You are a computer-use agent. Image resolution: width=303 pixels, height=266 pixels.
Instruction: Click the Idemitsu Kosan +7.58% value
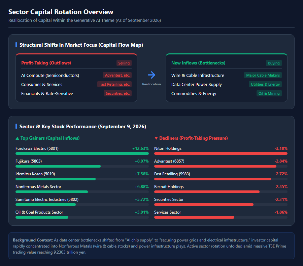pyautogui.click(x=142, y=174)
